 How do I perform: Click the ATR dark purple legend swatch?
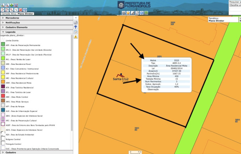click(x=3, y=86)
